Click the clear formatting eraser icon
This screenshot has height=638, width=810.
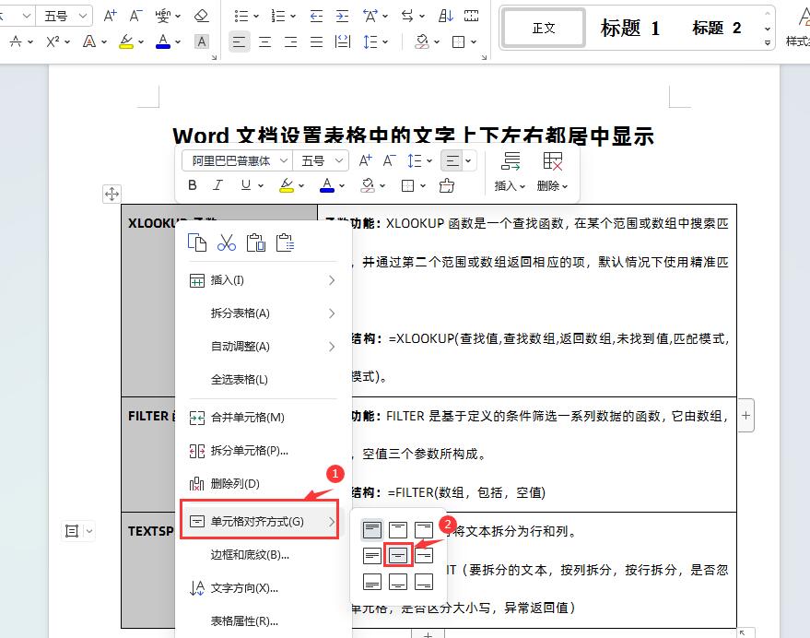click(202, 16)
